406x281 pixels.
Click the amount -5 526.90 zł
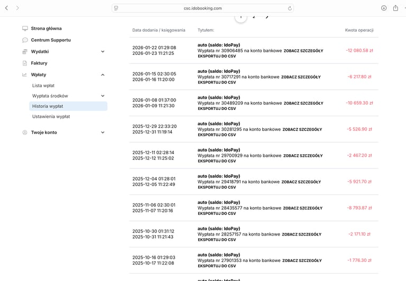359,129
